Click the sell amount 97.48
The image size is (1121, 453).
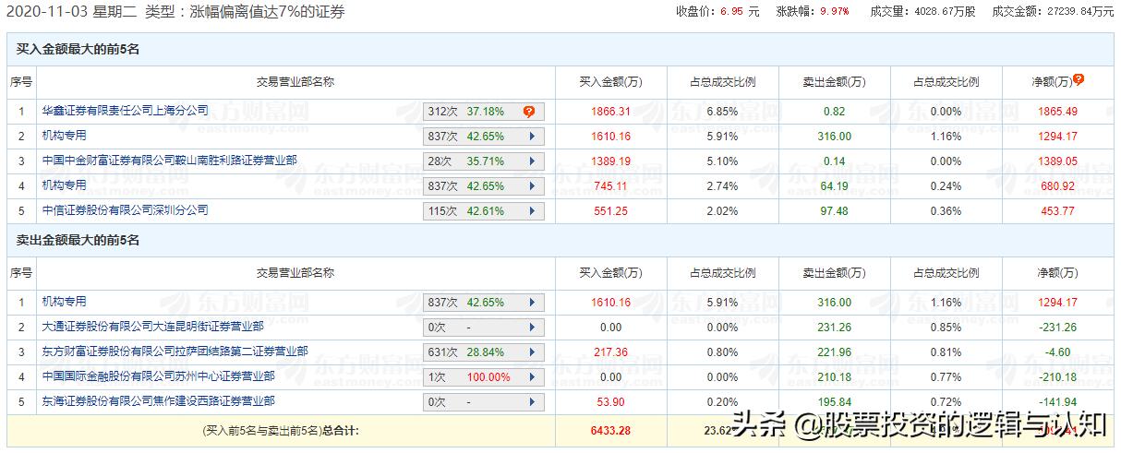coord(834,211)
